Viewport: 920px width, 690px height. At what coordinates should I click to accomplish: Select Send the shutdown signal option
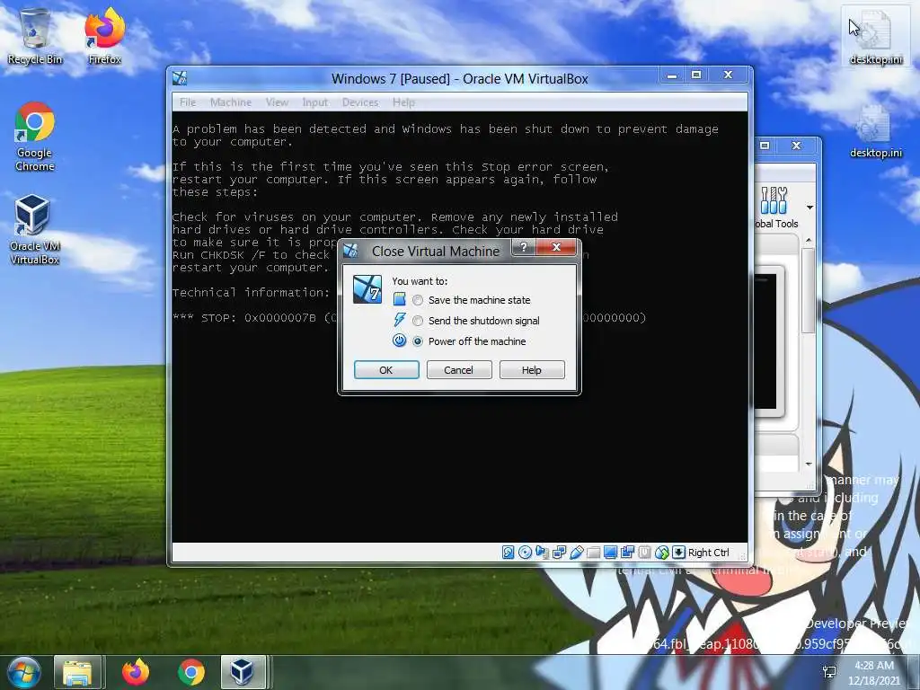coord(476,321)
